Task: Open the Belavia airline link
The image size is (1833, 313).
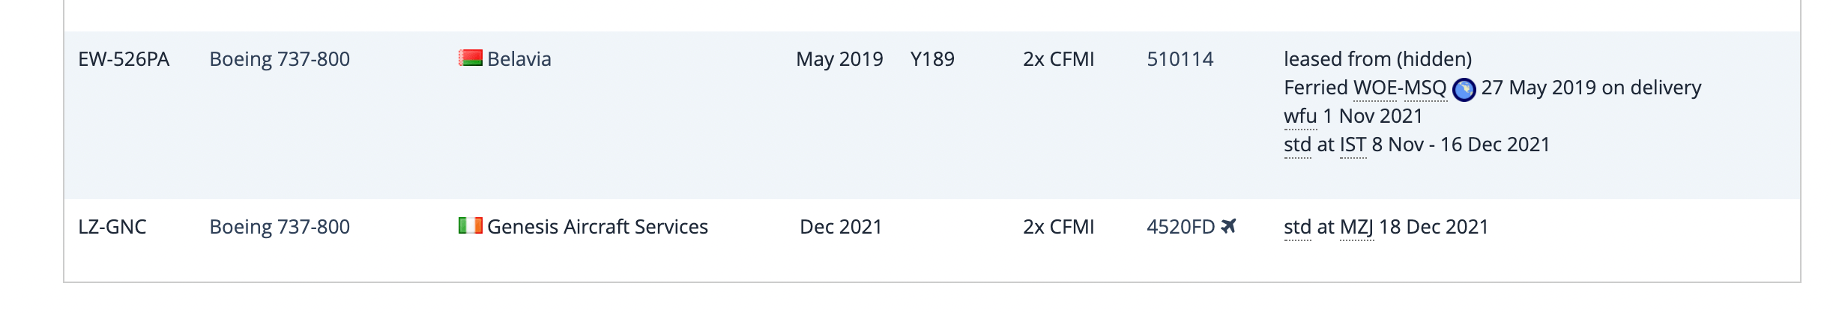Action: (519, 59)
